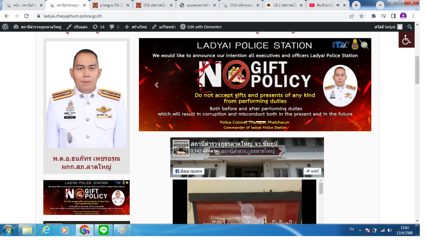The height and width of the screenshot is (241, 426).
Task: Open the WordPress logo menu in admin bar
Action: 5,27
